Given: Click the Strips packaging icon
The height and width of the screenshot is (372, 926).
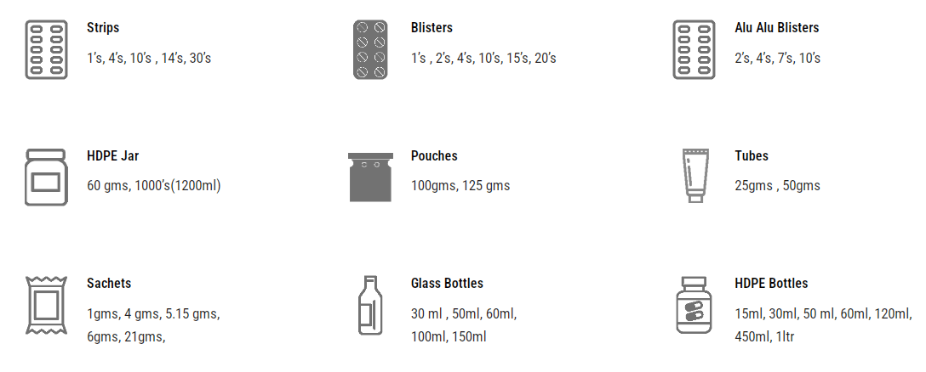Looking at the screenshot, I should [46, 50].
